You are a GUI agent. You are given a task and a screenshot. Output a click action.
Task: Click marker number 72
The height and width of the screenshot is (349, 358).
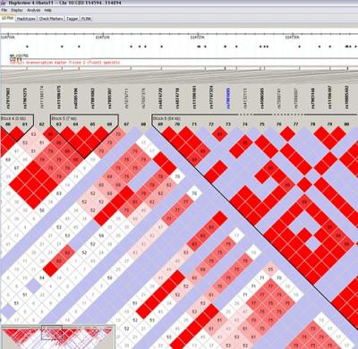(x=211, y=124)
